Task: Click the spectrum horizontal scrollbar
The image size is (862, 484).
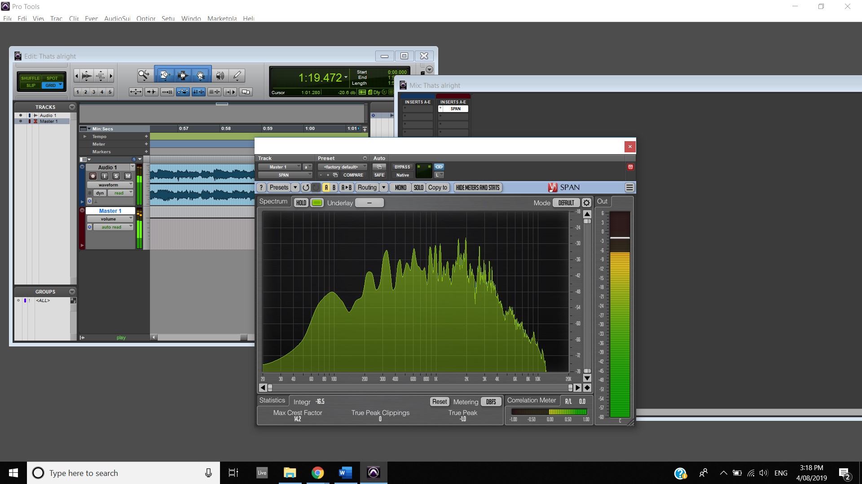Action: click(x=420, y=388)
